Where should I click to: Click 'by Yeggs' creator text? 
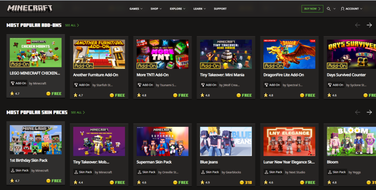coord(354,172)
